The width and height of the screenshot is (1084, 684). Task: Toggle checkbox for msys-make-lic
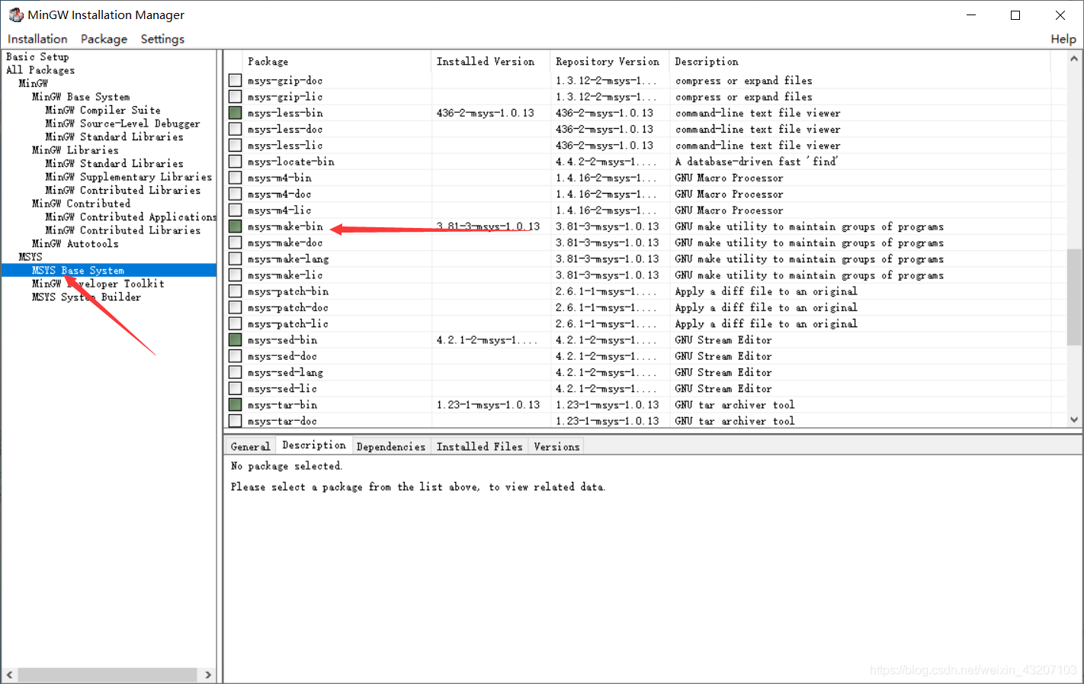click(x=235, y=275)
